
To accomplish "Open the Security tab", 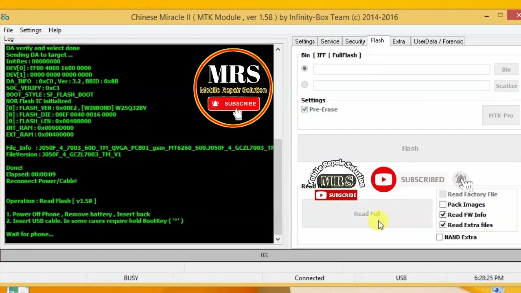I will [x=355, y=42].
